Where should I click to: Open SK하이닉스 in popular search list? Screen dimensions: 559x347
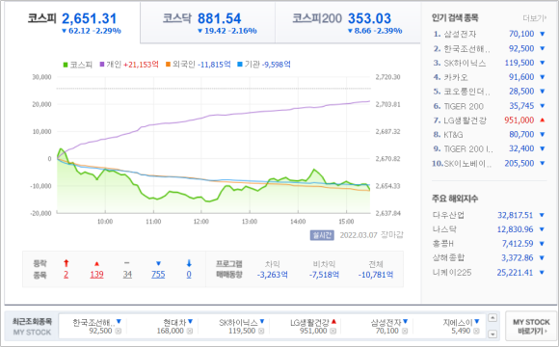465,63
